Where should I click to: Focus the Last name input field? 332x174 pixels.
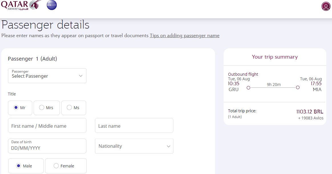[x=134, y=126]
